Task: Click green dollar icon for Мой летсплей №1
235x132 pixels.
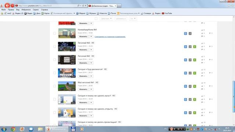Action: click(x=195, y=86)
